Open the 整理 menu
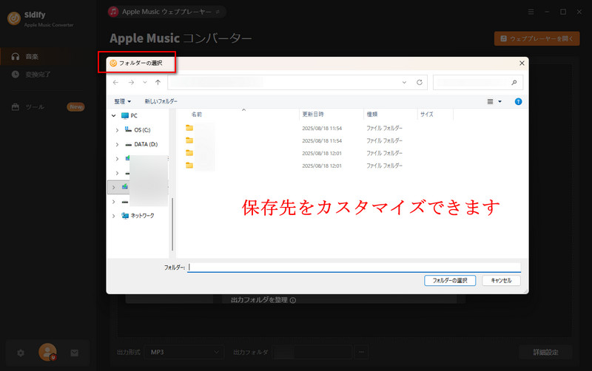 (x=122, y=101)
